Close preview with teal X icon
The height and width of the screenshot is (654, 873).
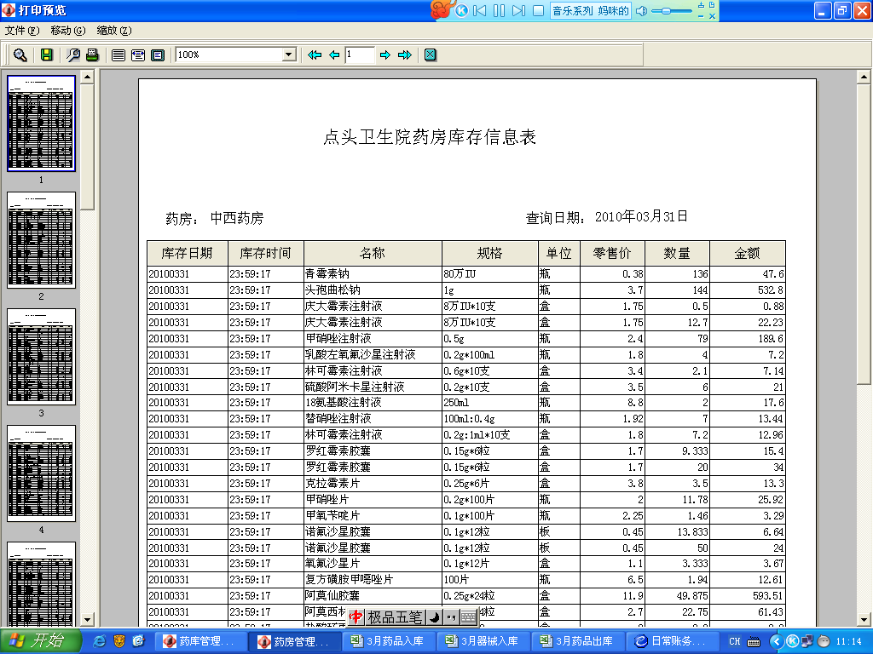click(431, 55)
